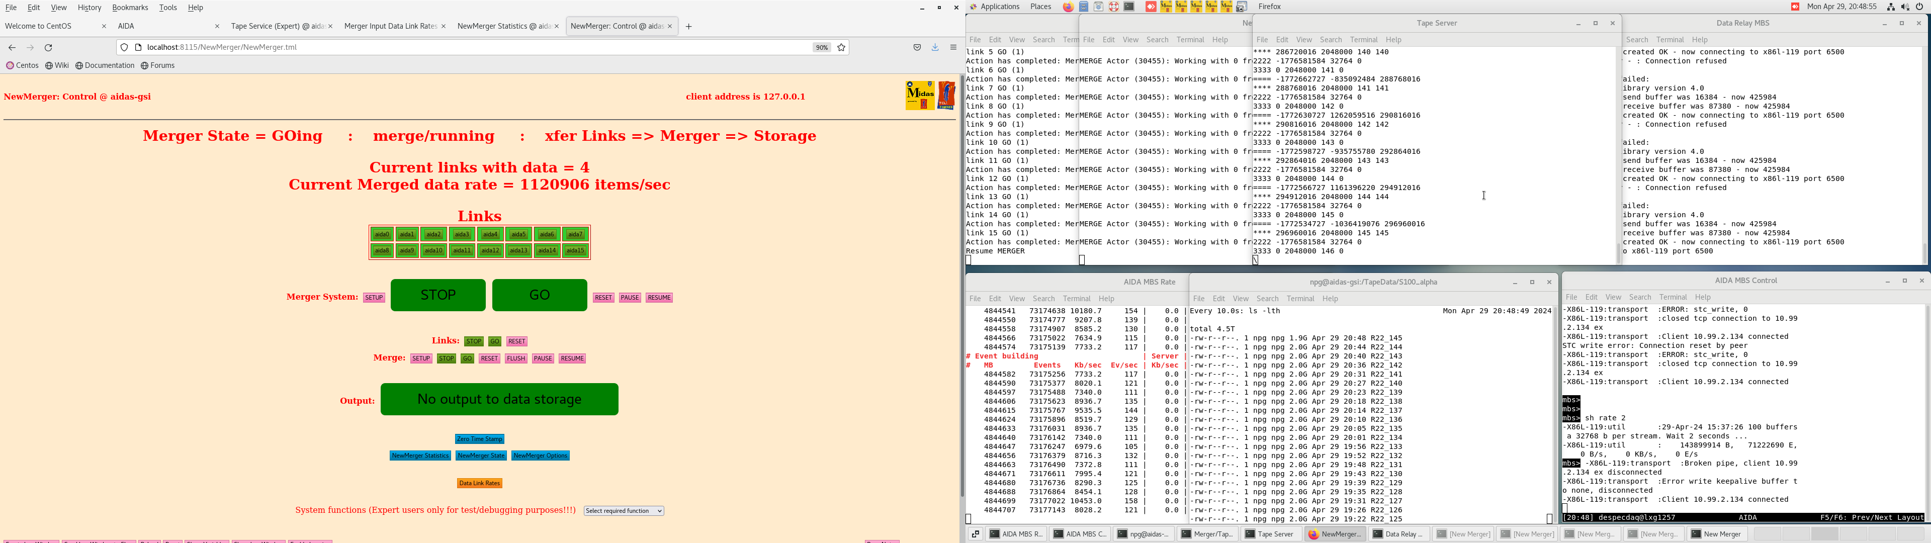Open the help lifebuoy launcher icon
Image resolution: width=1931 pixels, height=543 pixels.
coord(1114,7)
